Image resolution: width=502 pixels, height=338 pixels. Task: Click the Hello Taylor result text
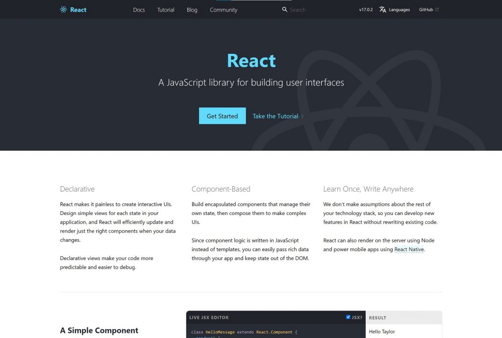coord(382,332)
